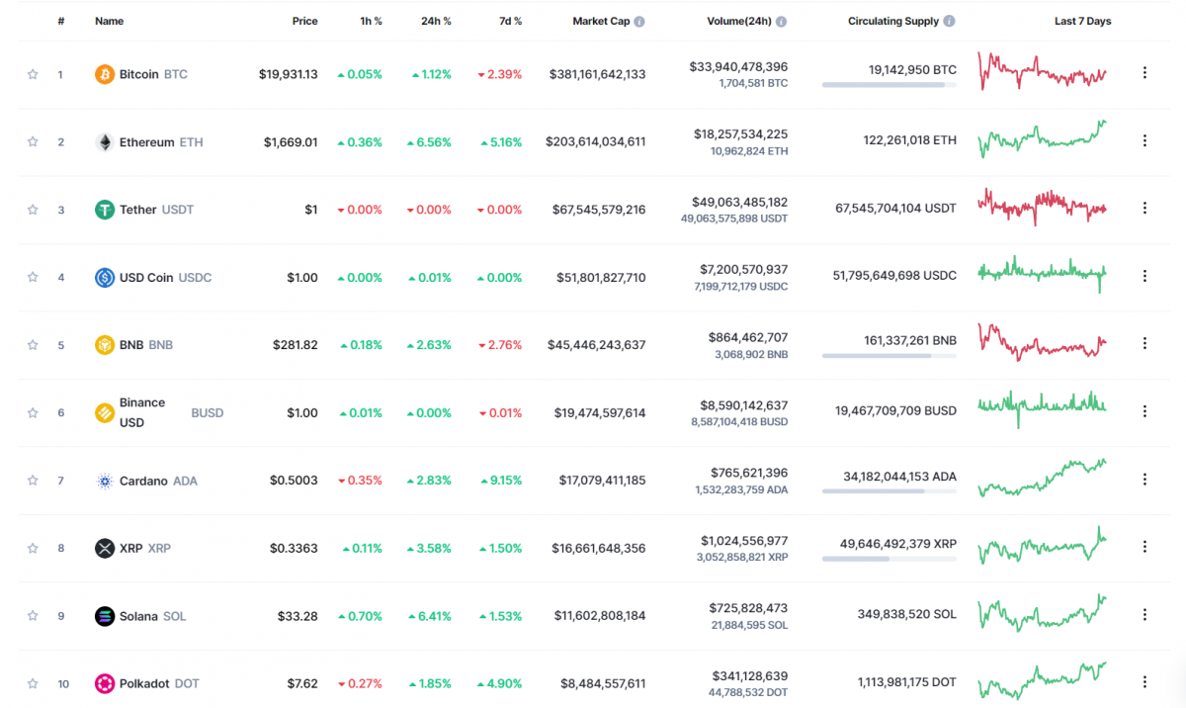Open the three-dot menu for Ethereum
This screenshot has height=708, width=1186.
[x=1144, y=140]
